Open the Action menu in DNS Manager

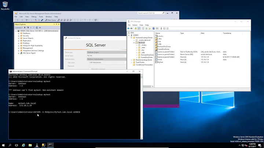[x=135, y=25]
